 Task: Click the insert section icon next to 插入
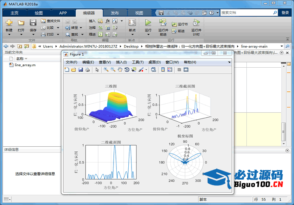[x=100, y=21]
